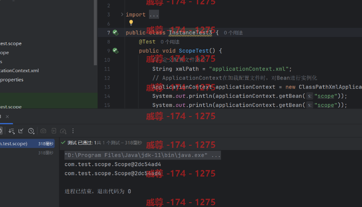362x207 pixels.
Task: Open the yellow lightbulb quick-fix suggestion
Action: (131, 23)
